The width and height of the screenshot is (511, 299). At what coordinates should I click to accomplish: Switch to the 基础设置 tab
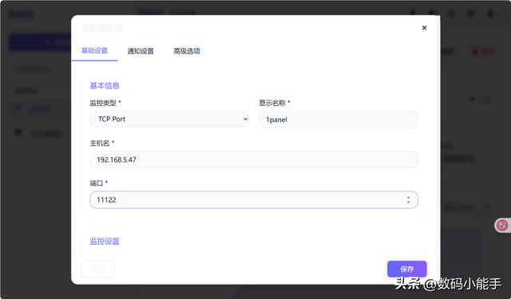click(94, 51)
